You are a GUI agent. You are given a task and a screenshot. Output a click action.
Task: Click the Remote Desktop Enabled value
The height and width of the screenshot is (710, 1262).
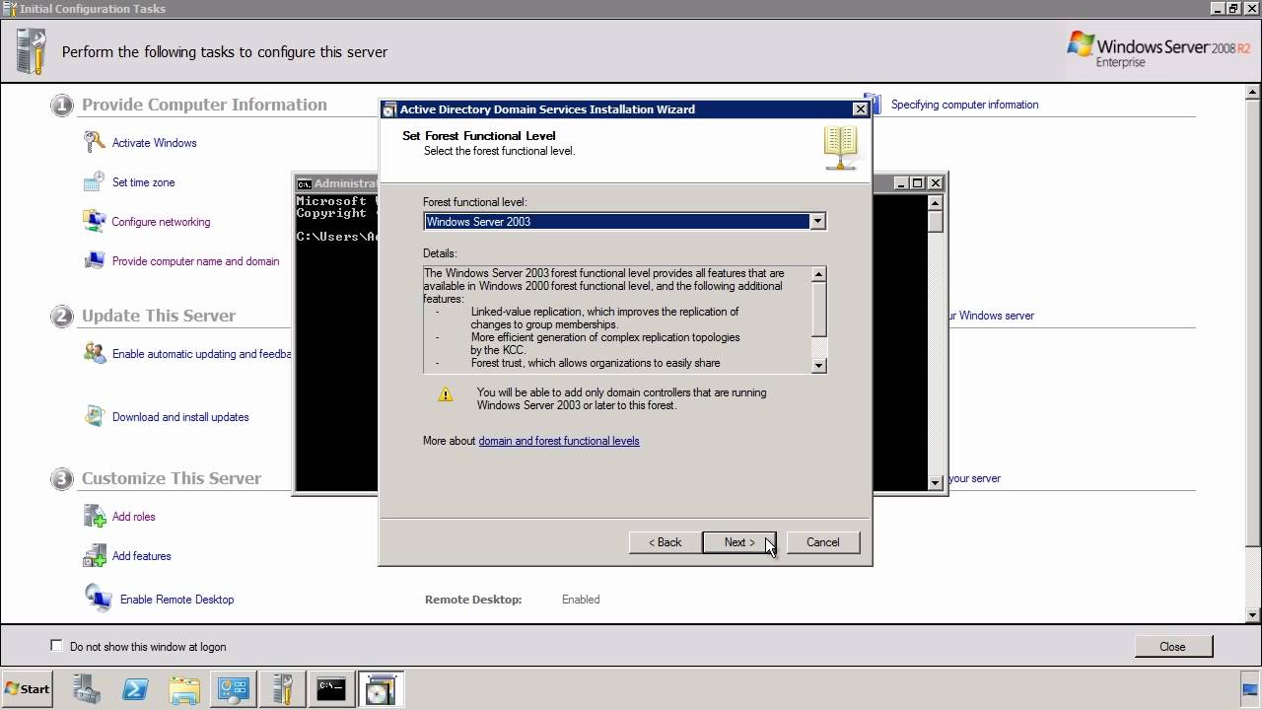click(x=581, y=600)
